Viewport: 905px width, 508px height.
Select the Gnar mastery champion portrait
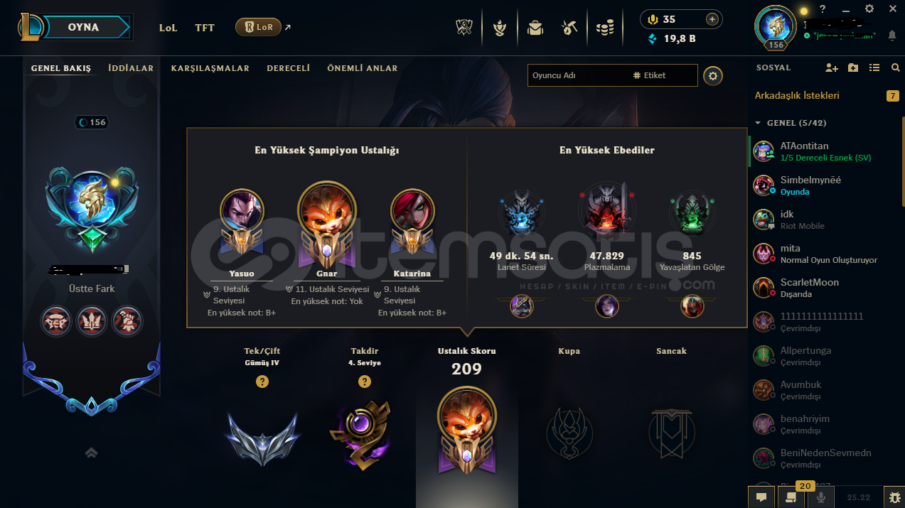pos(326,212)
